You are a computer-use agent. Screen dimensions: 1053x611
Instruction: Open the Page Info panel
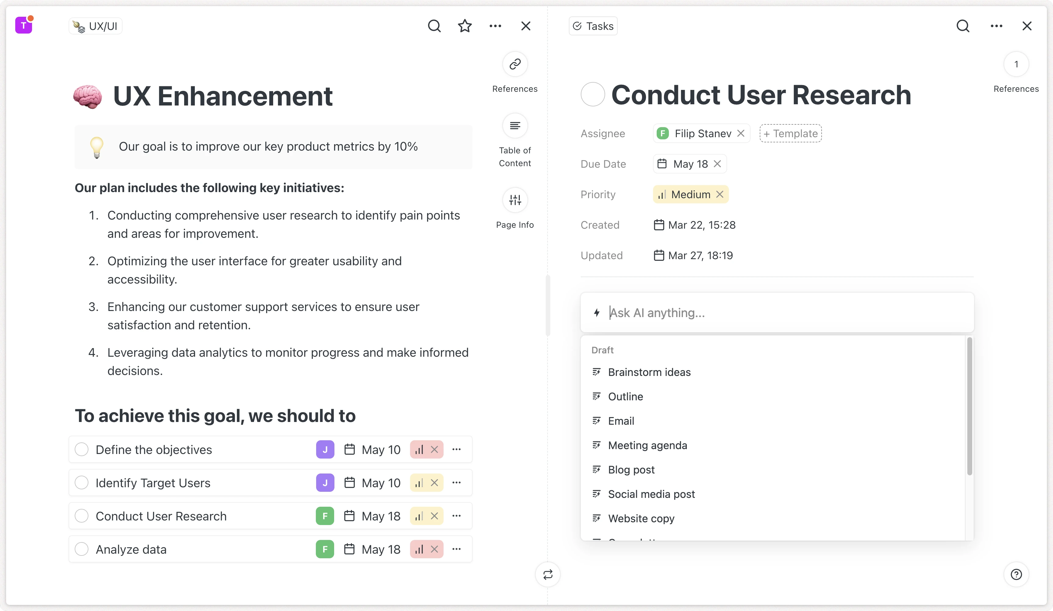point(515,200)
